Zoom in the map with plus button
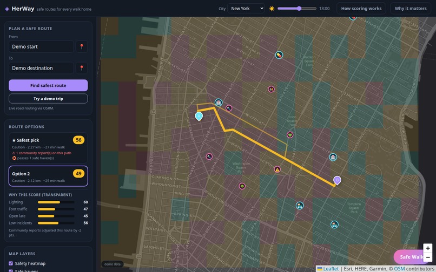Image resolution: width=436 pixels, height=272 pixels. (x=428, y=248)
